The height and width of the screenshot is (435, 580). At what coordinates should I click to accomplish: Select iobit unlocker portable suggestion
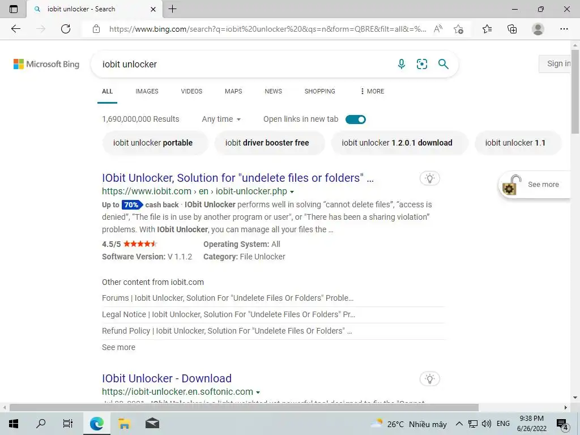click(x=155, y=143)
